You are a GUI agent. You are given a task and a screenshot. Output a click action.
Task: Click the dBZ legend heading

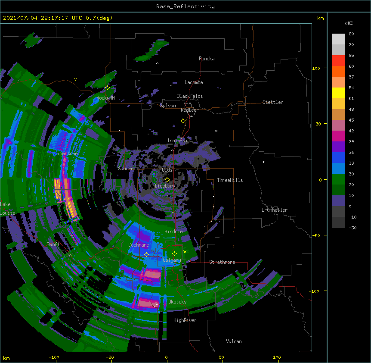click(349, 23)
